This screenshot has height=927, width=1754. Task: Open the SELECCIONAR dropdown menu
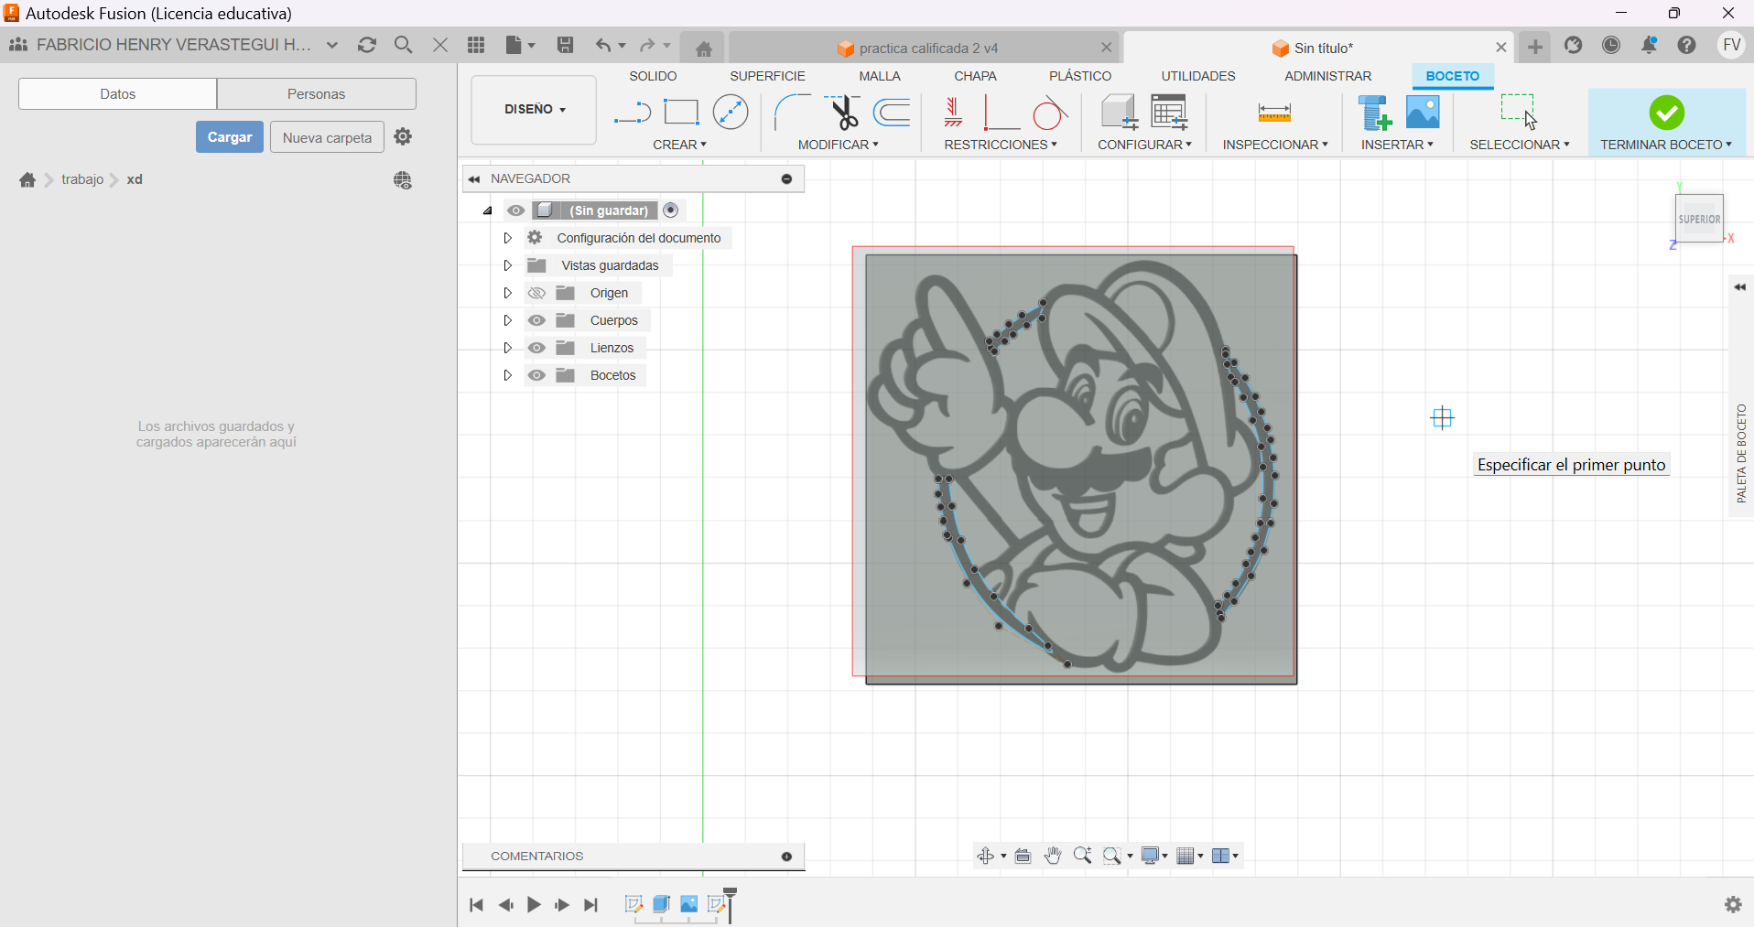pyautogui.click(x=1520, y=145)
